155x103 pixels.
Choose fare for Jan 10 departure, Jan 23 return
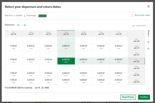14,61
